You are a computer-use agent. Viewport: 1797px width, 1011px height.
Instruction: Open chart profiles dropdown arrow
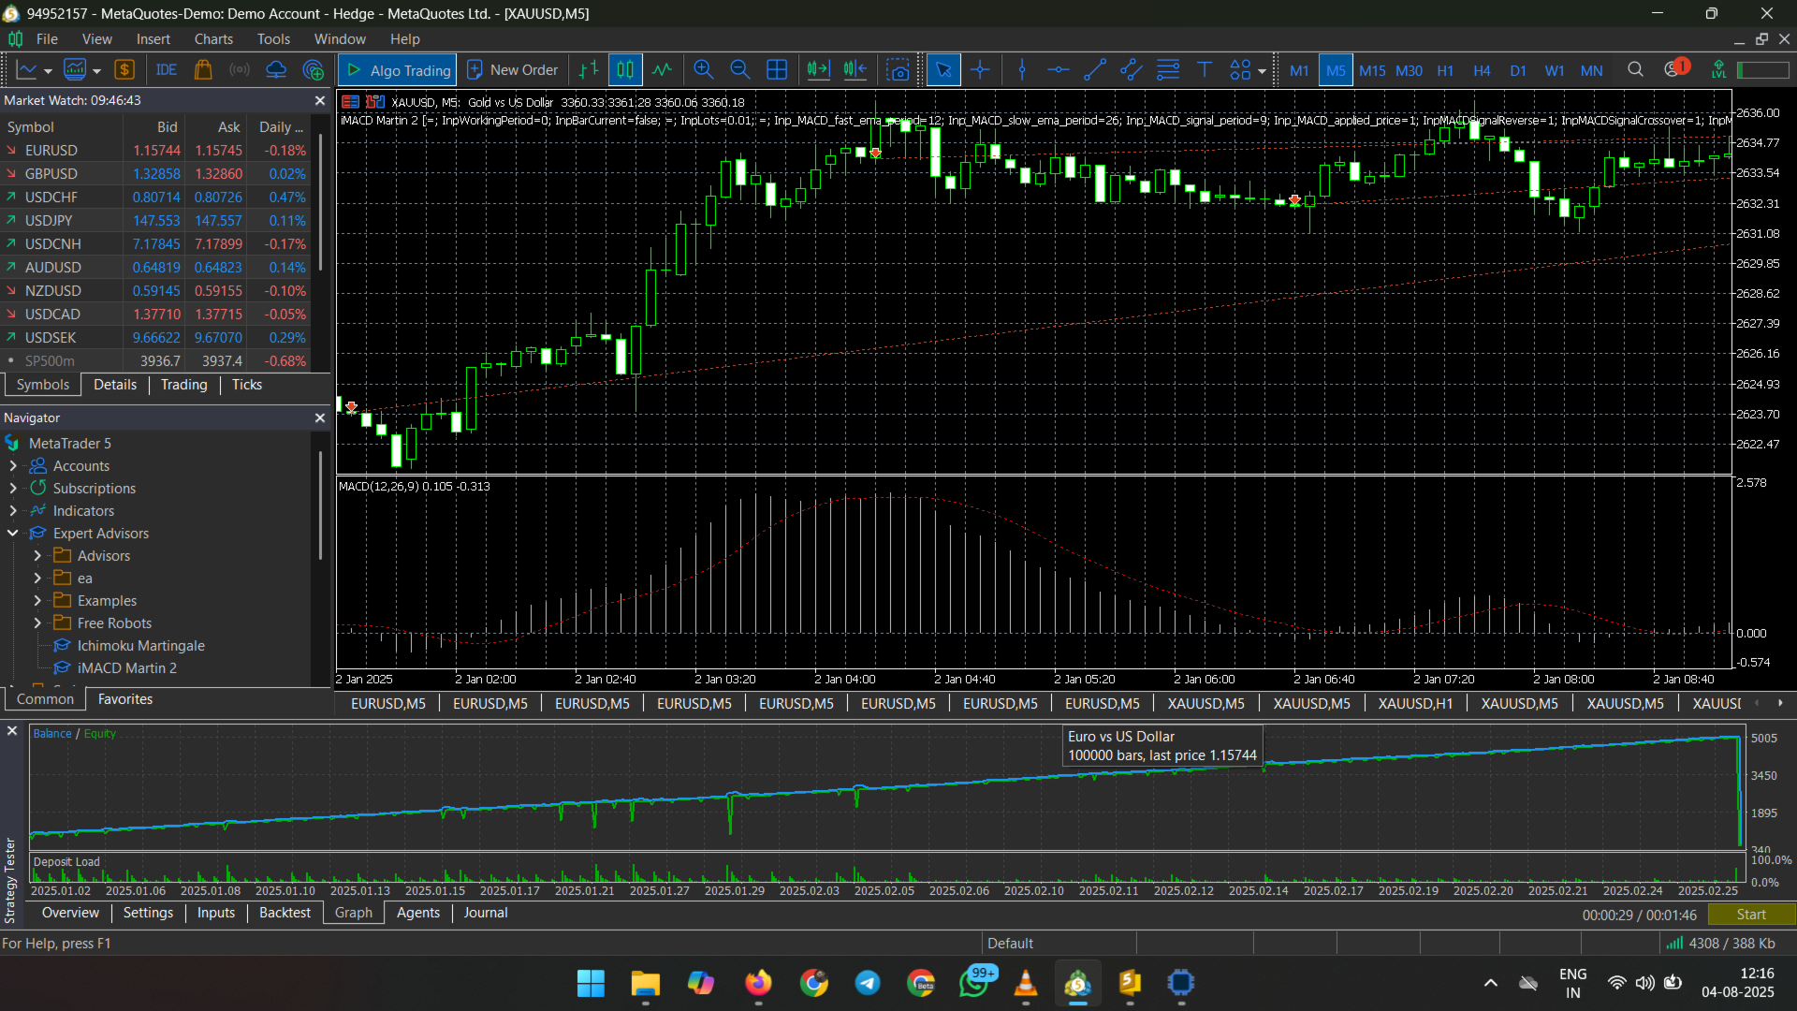click(x=96, y=71)
